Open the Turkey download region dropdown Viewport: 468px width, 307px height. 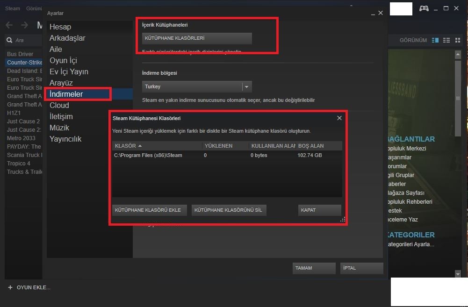[197, 86]
